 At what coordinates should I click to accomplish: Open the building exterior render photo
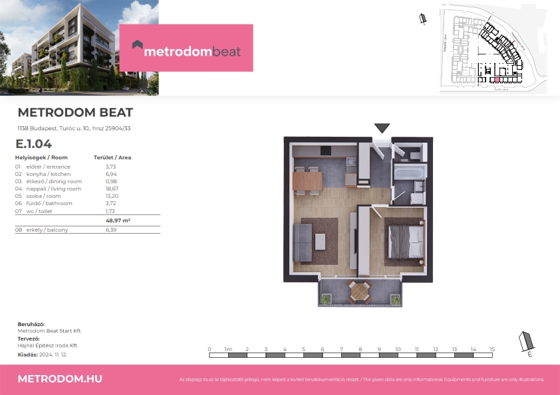[x=79, y=46]
